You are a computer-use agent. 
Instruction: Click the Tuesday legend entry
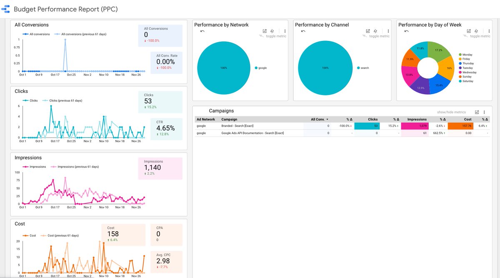466,68
